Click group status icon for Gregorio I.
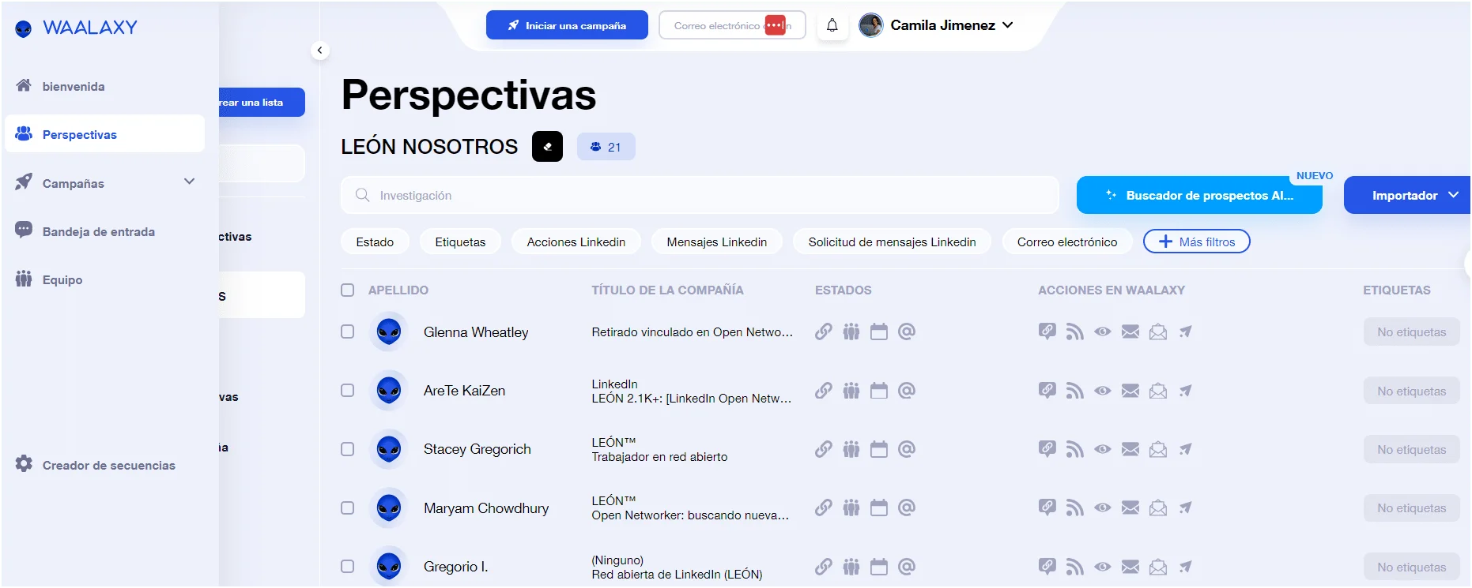This screenshot has height=588, width=1472. point(851,567)
